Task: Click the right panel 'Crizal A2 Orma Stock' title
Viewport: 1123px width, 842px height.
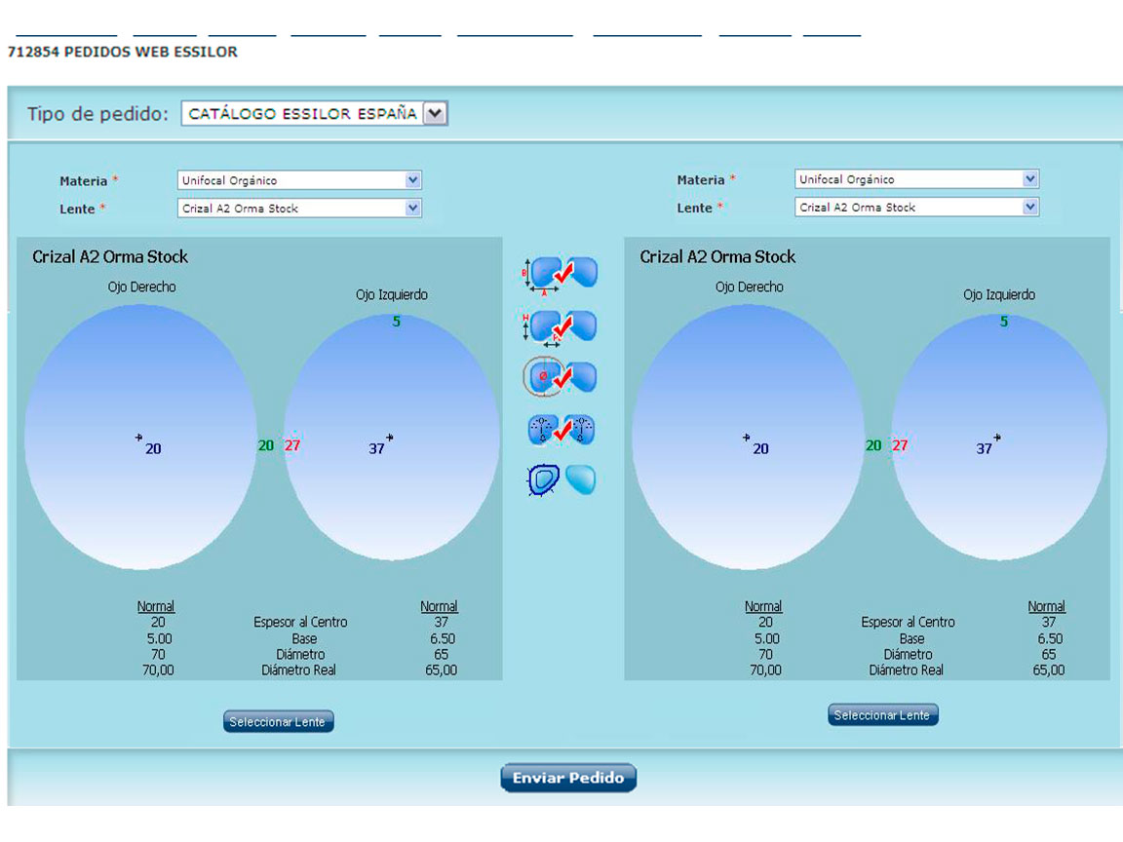Action: 717,256
